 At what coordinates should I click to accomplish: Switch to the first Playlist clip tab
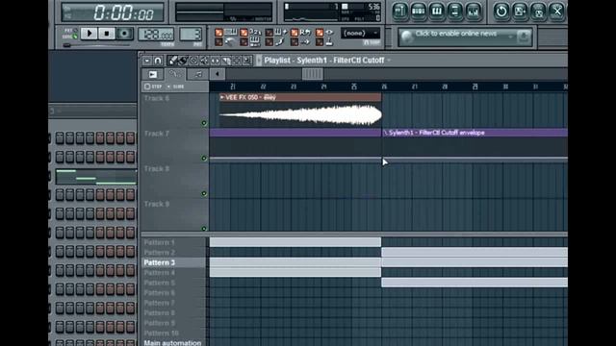pyautogui.click(x=153, y=74)
